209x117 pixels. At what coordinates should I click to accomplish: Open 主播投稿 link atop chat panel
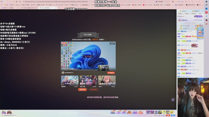click(x=183, y=11)
